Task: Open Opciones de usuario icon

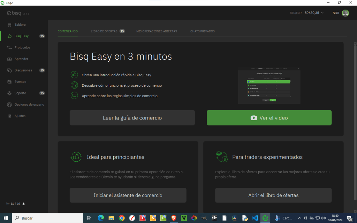Action: coord(9,105)
